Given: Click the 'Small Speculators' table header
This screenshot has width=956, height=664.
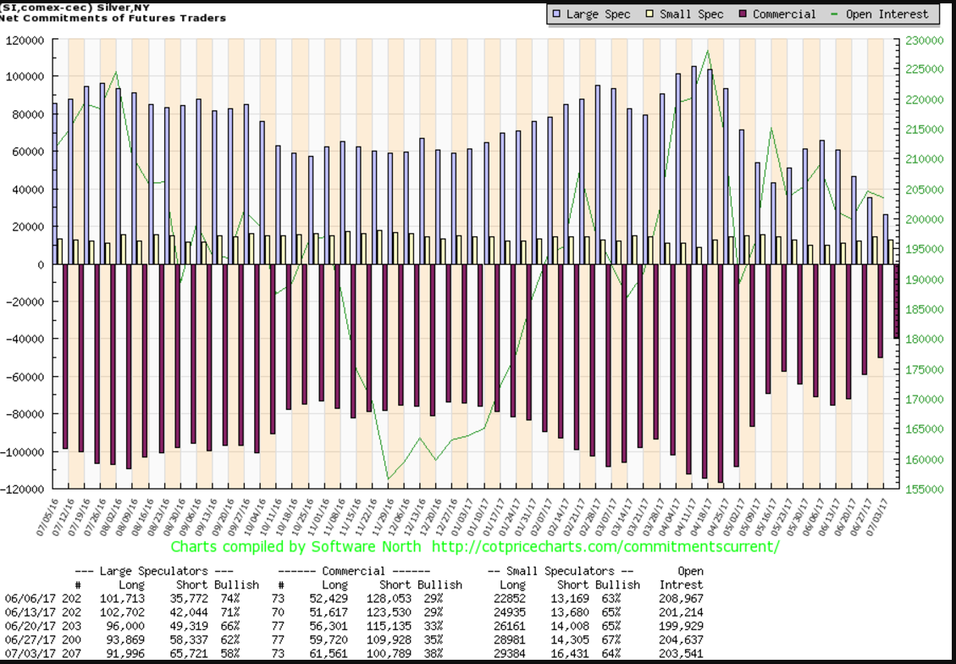Looking at the screenshot, I should (562, 571).
